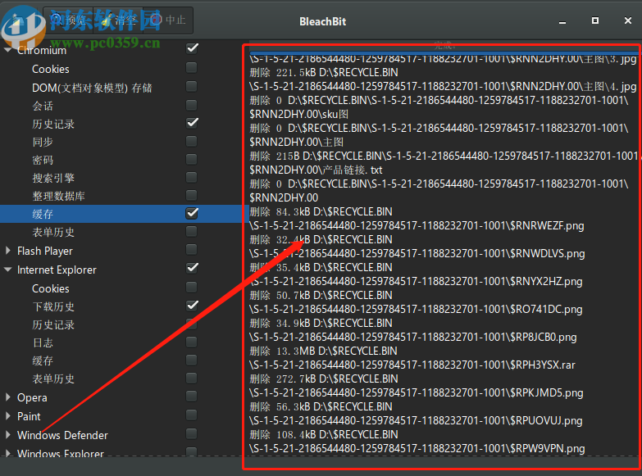Select the Flash Player tree item
642x476 pixels.
pos(44,251)
